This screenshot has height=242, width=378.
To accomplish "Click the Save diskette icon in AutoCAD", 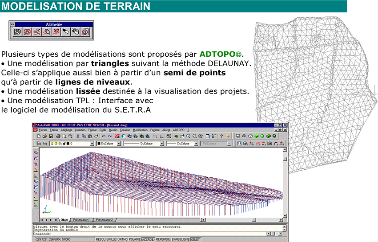I will click(51, 136).
